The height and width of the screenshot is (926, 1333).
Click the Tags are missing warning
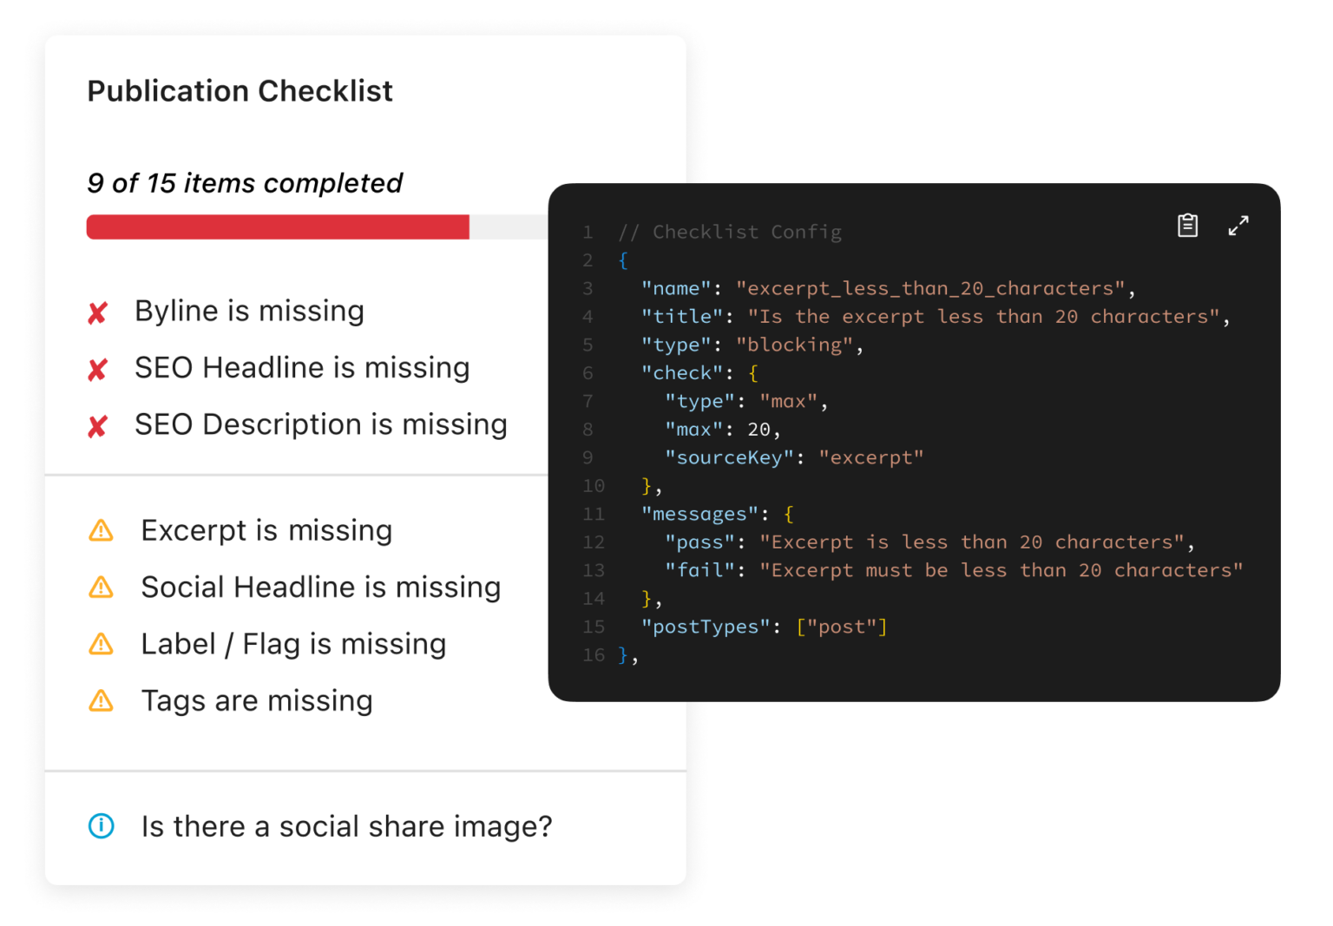pyautogui.click(x=257, y=700)
